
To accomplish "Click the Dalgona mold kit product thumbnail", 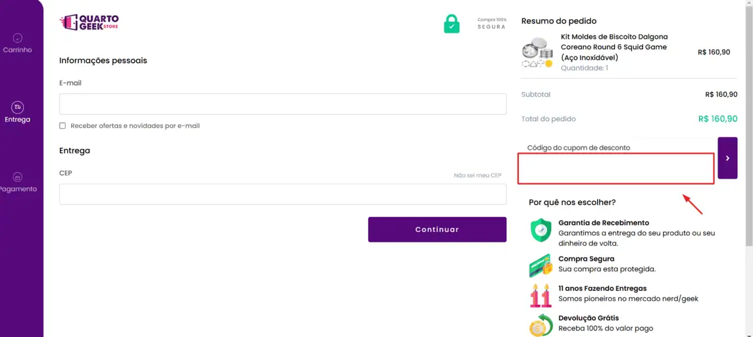I will (537, 53).
